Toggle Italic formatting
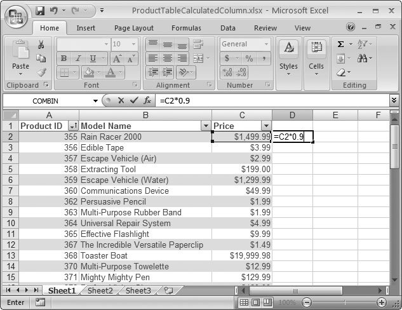The width and height of the screenshot is (402, 310). [78, 58]
